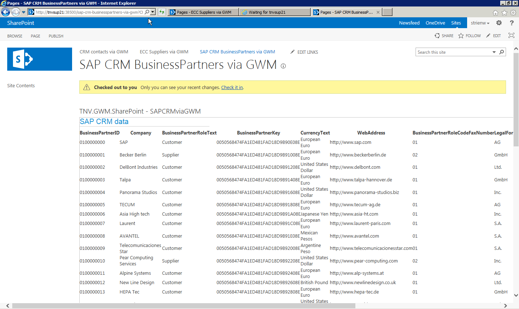Click the focus on content icon

(511, 35)
